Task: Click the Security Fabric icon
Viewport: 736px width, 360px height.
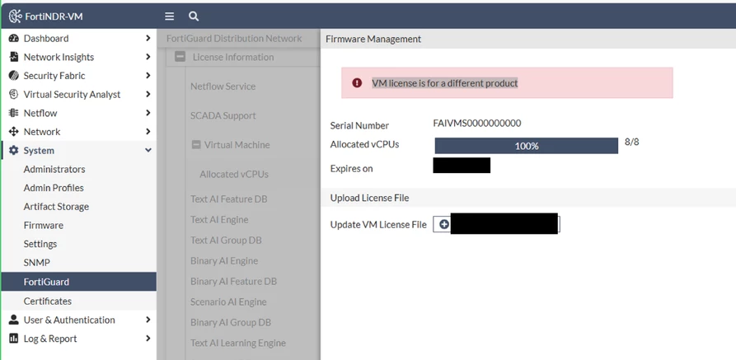Action: pyautogui.click(x=14, y=76)
